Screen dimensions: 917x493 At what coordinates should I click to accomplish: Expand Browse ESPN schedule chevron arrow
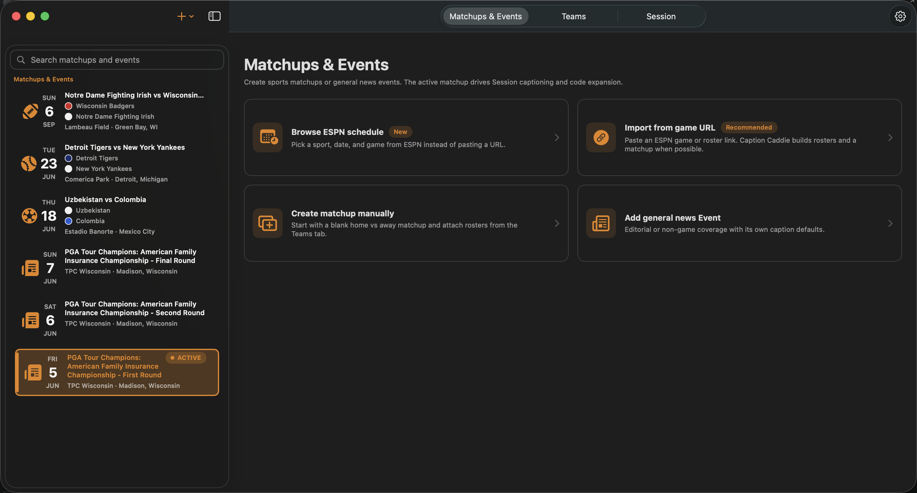coord(557,138)
